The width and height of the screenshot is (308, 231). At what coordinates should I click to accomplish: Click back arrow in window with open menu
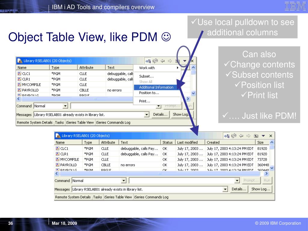[163, 61]
